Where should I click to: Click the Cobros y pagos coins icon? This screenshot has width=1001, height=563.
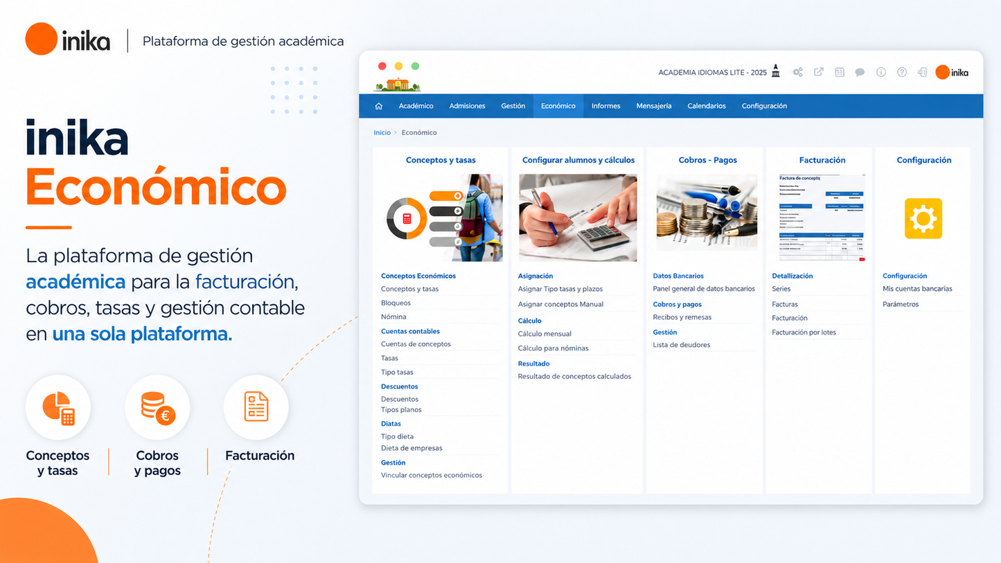[x=157, y=407]
